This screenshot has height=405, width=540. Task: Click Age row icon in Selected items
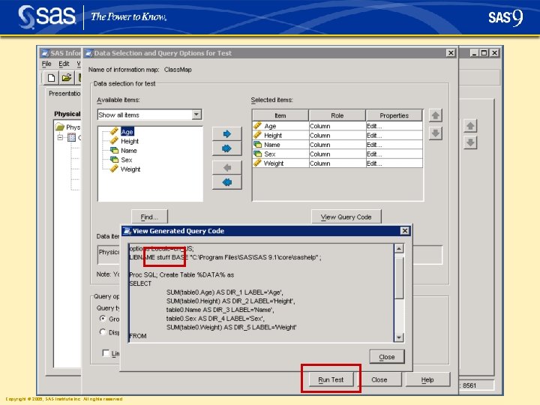257,126
